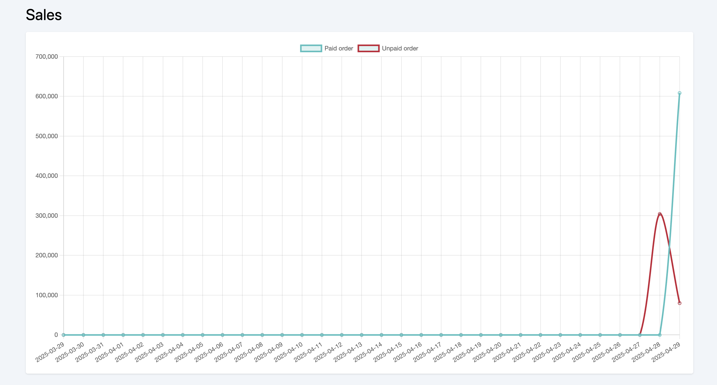
Task: Click the data point at 2025-03-29
Action: point(63,335)
